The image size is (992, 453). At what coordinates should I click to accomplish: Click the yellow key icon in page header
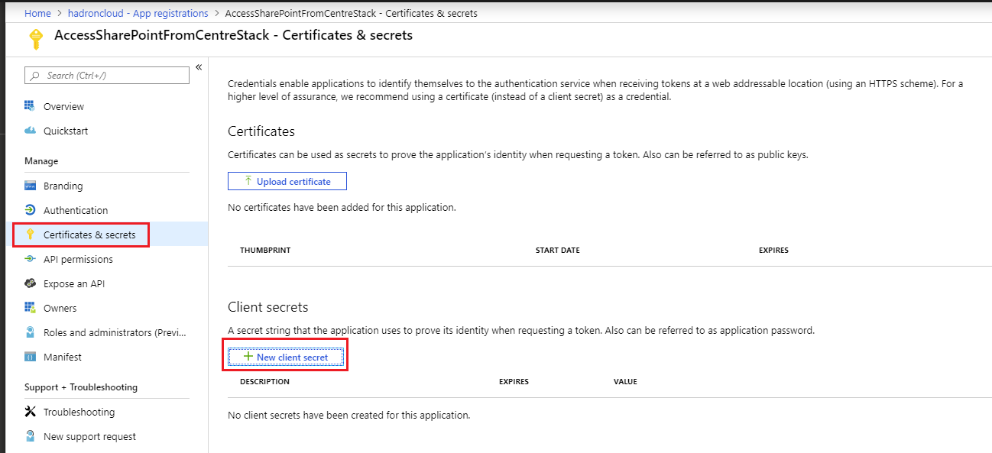(35, 38)
